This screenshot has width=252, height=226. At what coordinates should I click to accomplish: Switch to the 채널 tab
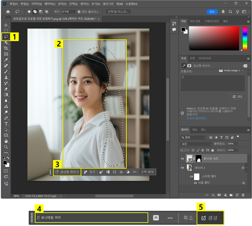point(195,129)
